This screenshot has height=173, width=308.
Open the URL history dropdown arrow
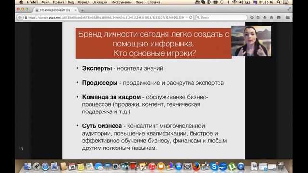pyautogui.click(x=186, y=17)
